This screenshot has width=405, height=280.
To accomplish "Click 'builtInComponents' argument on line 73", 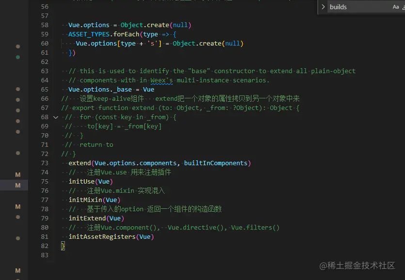I will pos(216,163).
